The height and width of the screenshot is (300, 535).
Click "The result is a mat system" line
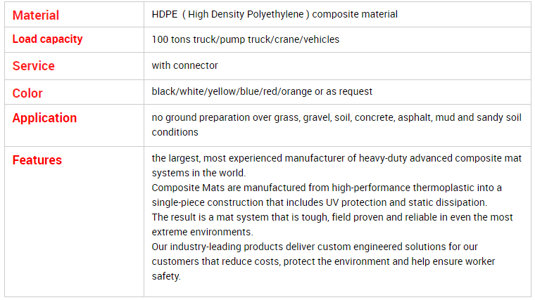332,217
